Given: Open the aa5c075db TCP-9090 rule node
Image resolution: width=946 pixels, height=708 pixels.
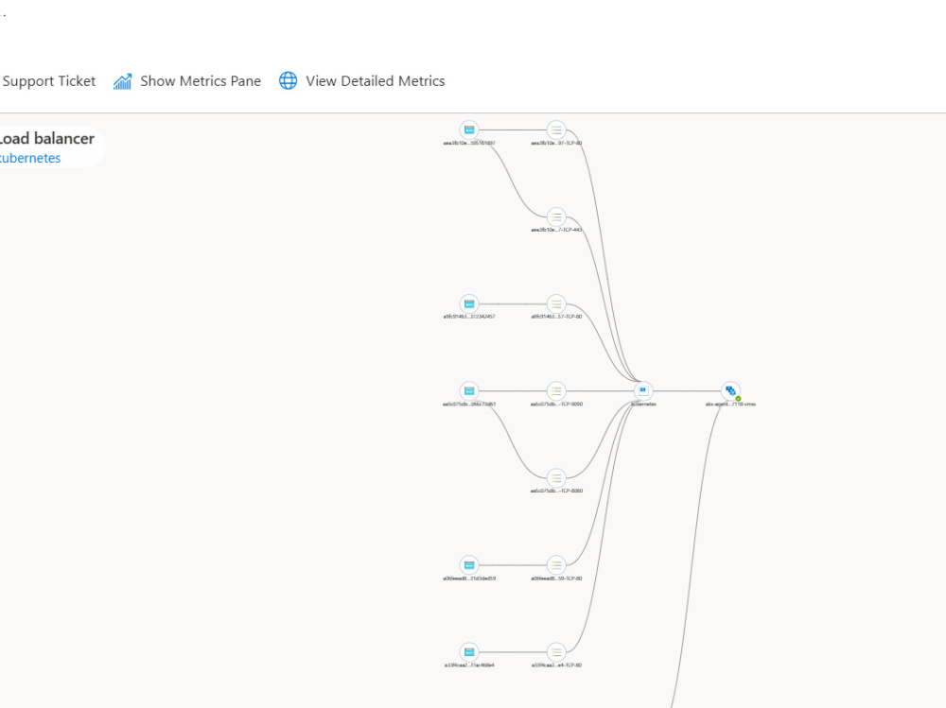Looking at the screenshot, I should (556, 390).
